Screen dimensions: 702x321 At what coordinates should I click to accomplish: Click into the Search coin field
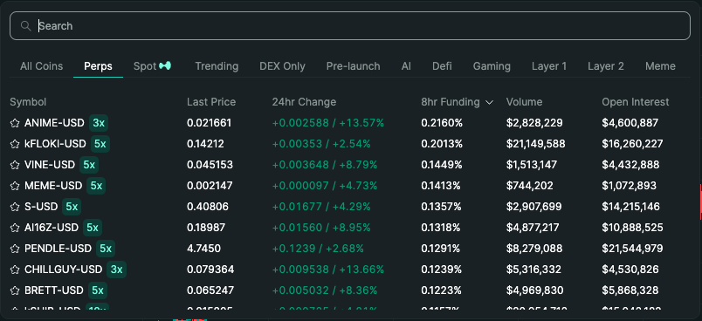coord(349,26)
